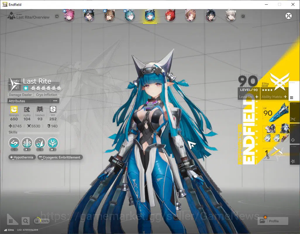Screen dimensions: 300x234
Task: Click the Endfield window title icon
Action: point(5,4)
